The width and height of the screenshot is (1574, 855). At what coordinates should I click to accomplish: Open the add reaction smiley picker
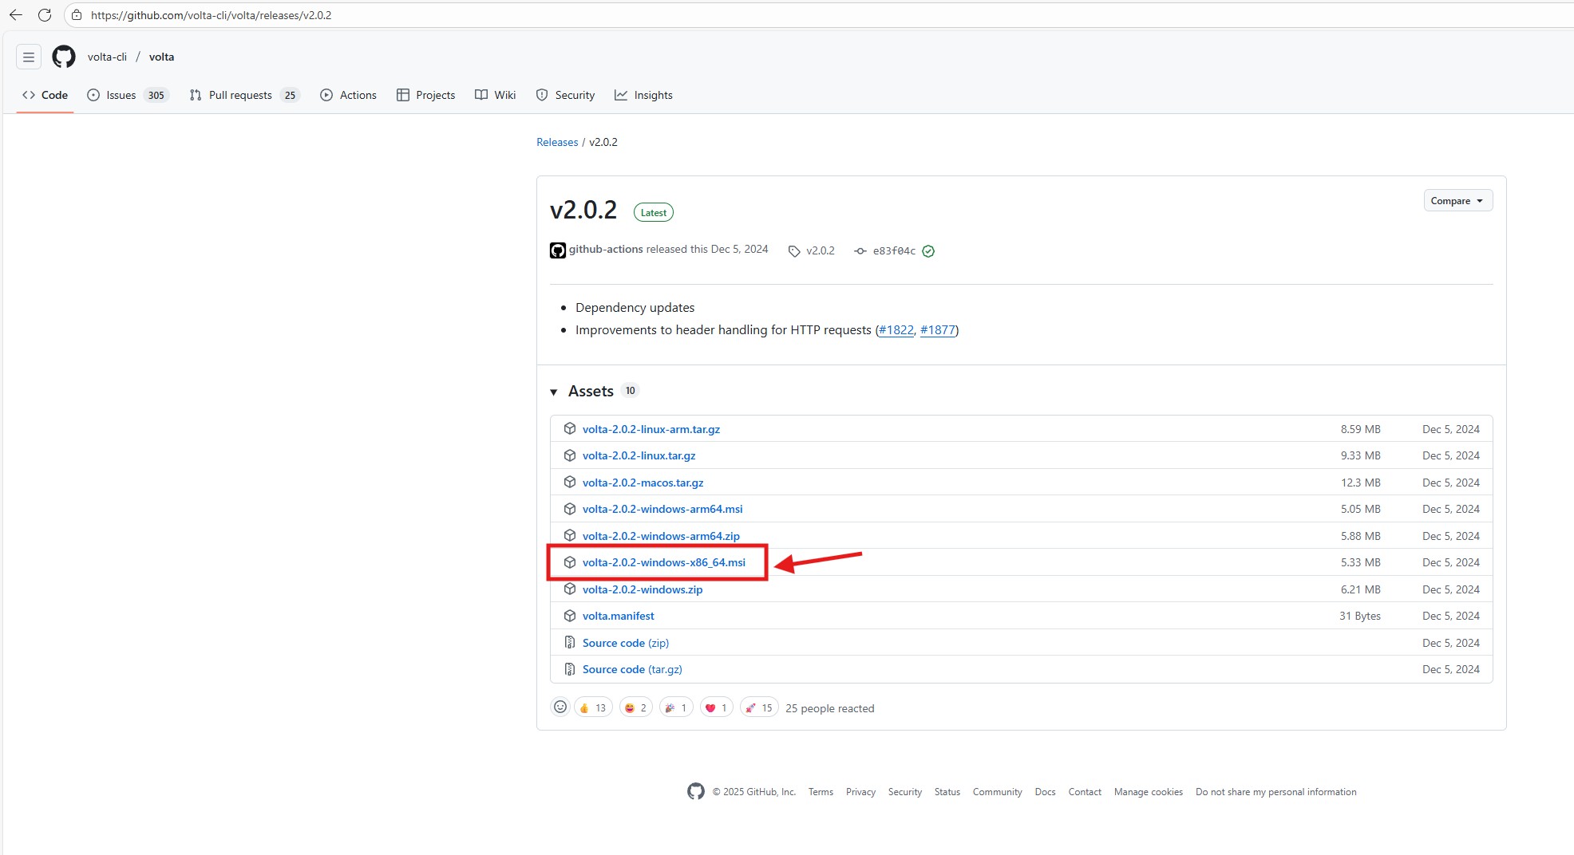click(560, 707)
